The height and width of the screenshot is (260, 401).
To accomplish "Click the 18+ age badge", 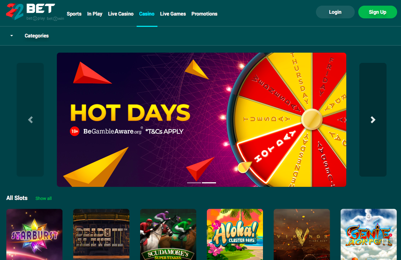I will tap(75, 131).
